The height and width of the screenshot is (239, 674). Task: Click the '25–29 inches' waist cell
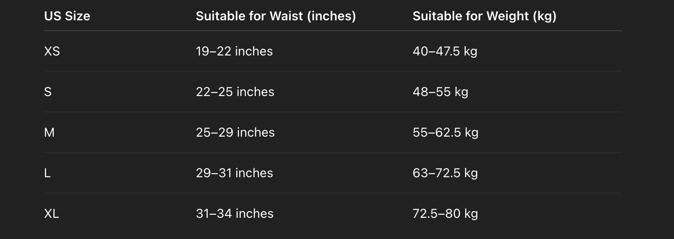tap(235, 133)
